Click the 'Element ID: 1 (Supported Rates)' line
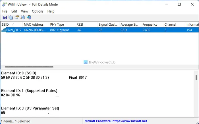The width and height of the screenshot is (199, 124). (x=29, y=91)
